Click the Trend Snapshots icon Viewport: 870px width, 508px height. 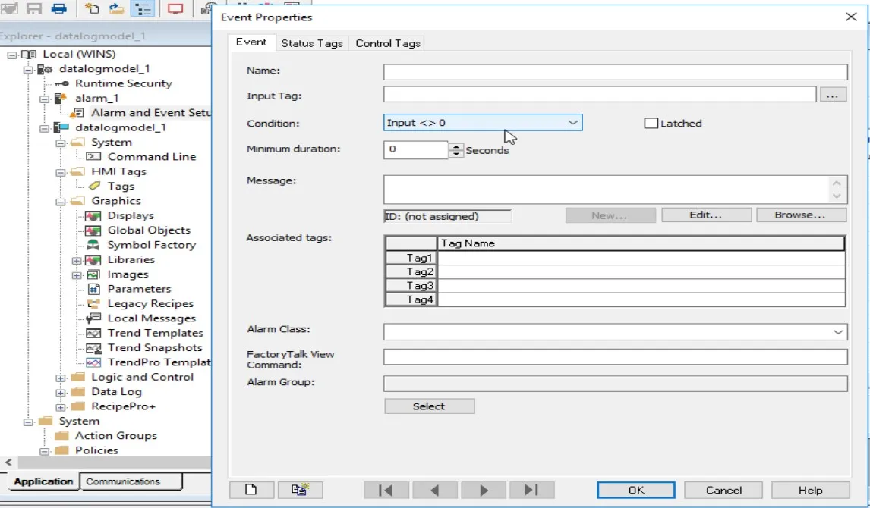pyautogui.click(x=93, y=348)
